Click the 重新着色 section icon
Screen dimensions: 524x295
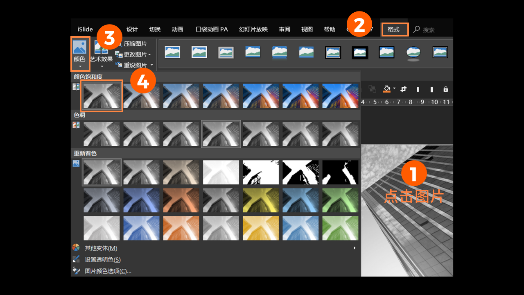[76, 163]
